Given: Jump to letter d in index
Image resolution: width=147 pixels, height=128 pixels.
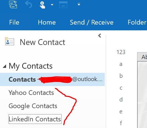Looking at the screenshot, I should pyautogui.click(x=121, y=99).
